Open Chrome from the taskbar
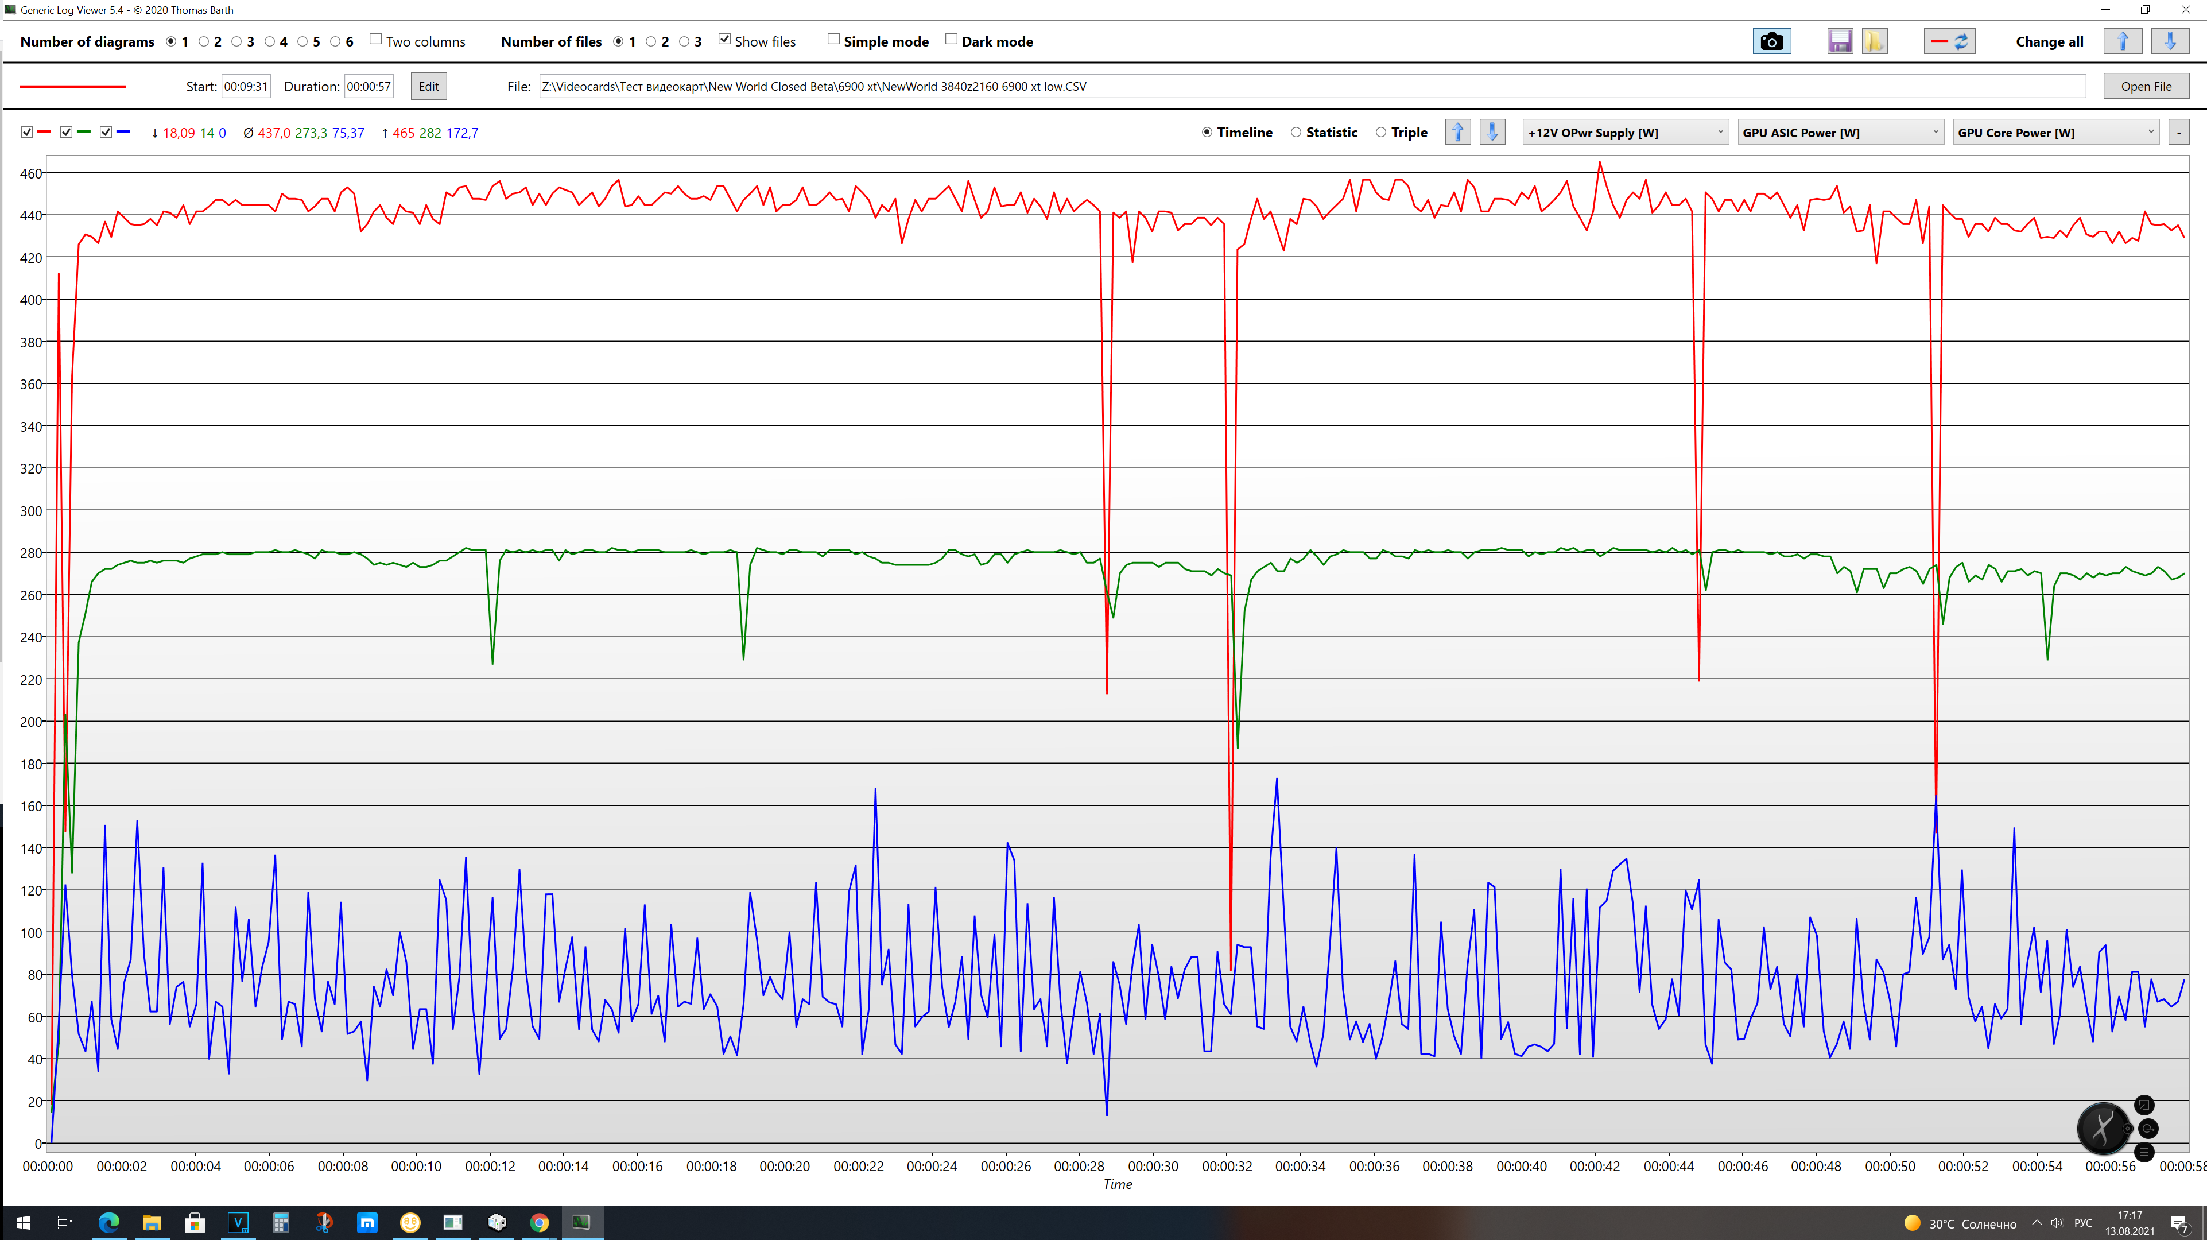 coord(539,1222)
